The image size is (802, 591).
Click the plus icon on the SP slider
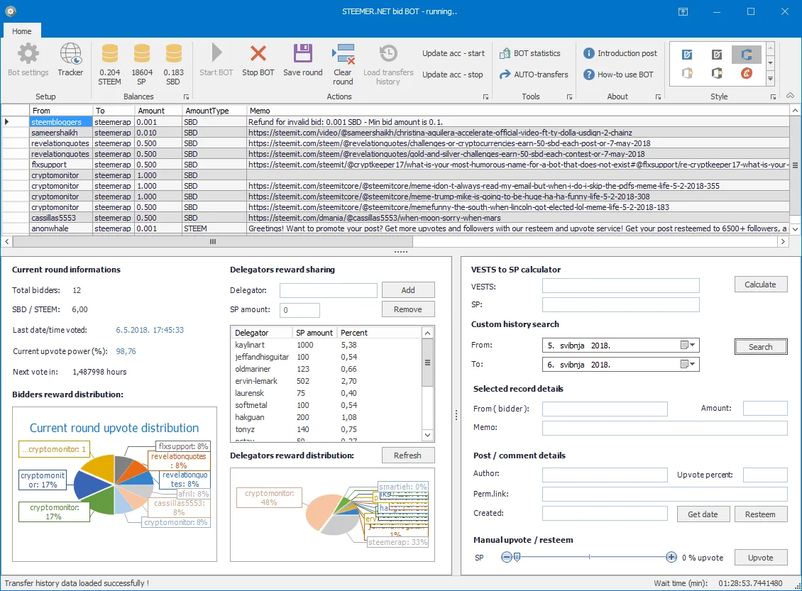tap(671, 557)
